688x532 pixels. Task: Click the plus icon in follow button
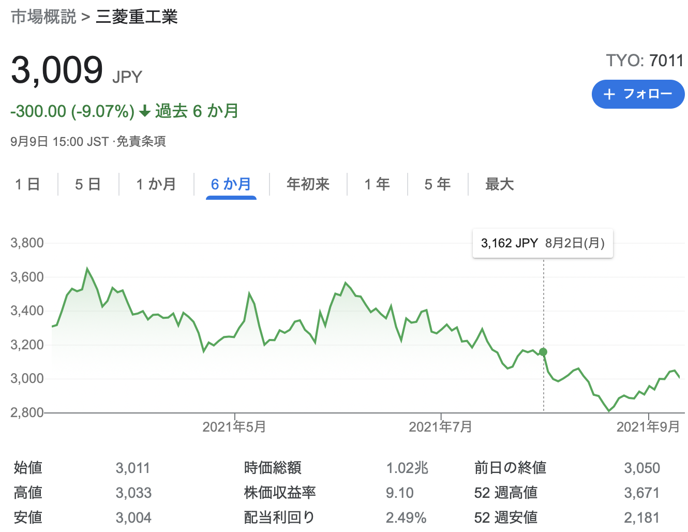click(x=609, y=94)
